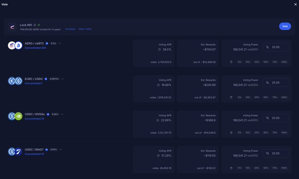Image resolution: width=299 pixels, height=179 pixels.
Task: Click the verified badge beside USDC / NVDAc
Action: click(48, 114)
